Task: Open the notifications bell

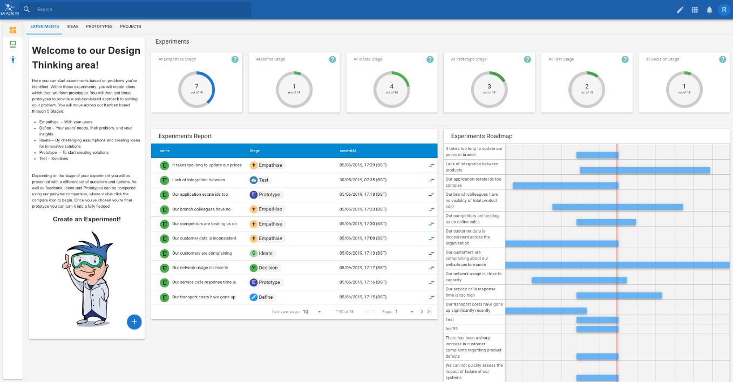Action: 709,10
